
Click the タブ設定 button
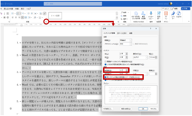click(x=108, y=109)
